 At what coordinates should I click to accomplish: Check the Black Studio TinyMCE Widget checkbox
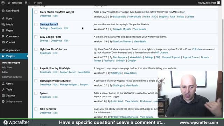[x=36, y=12]
